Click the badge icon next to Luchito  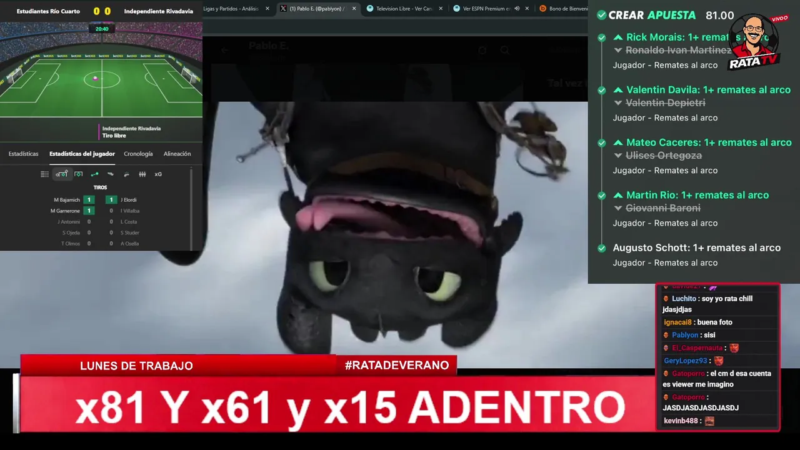(x=666, y=299)
